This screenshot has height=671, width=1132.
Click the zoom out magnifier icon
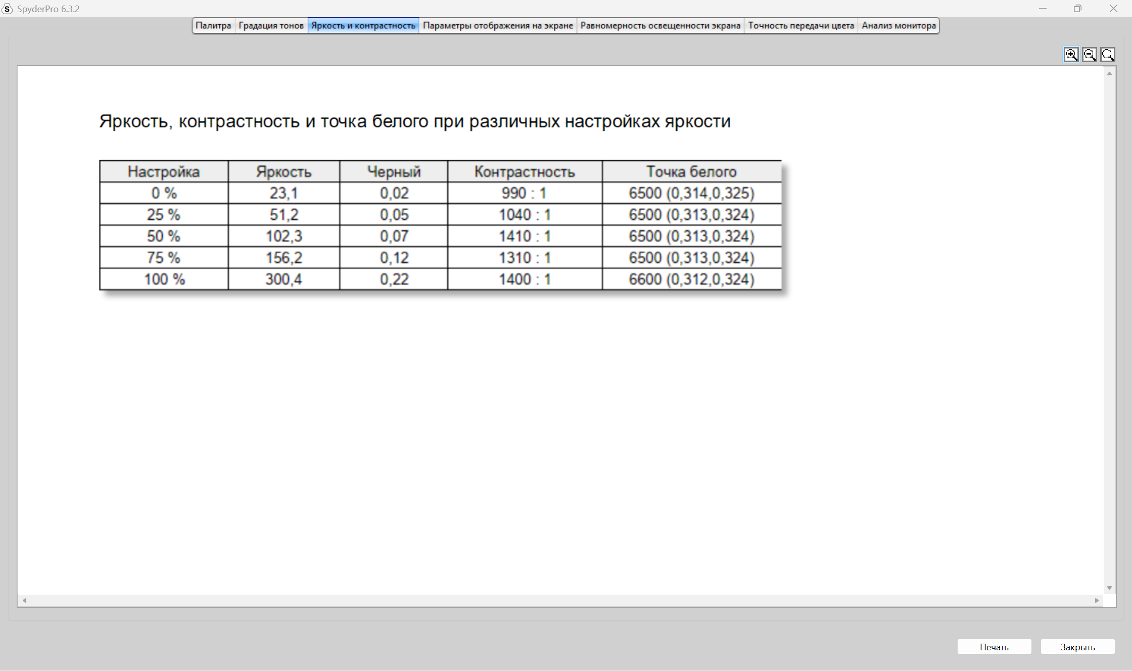pos(1090,55)
